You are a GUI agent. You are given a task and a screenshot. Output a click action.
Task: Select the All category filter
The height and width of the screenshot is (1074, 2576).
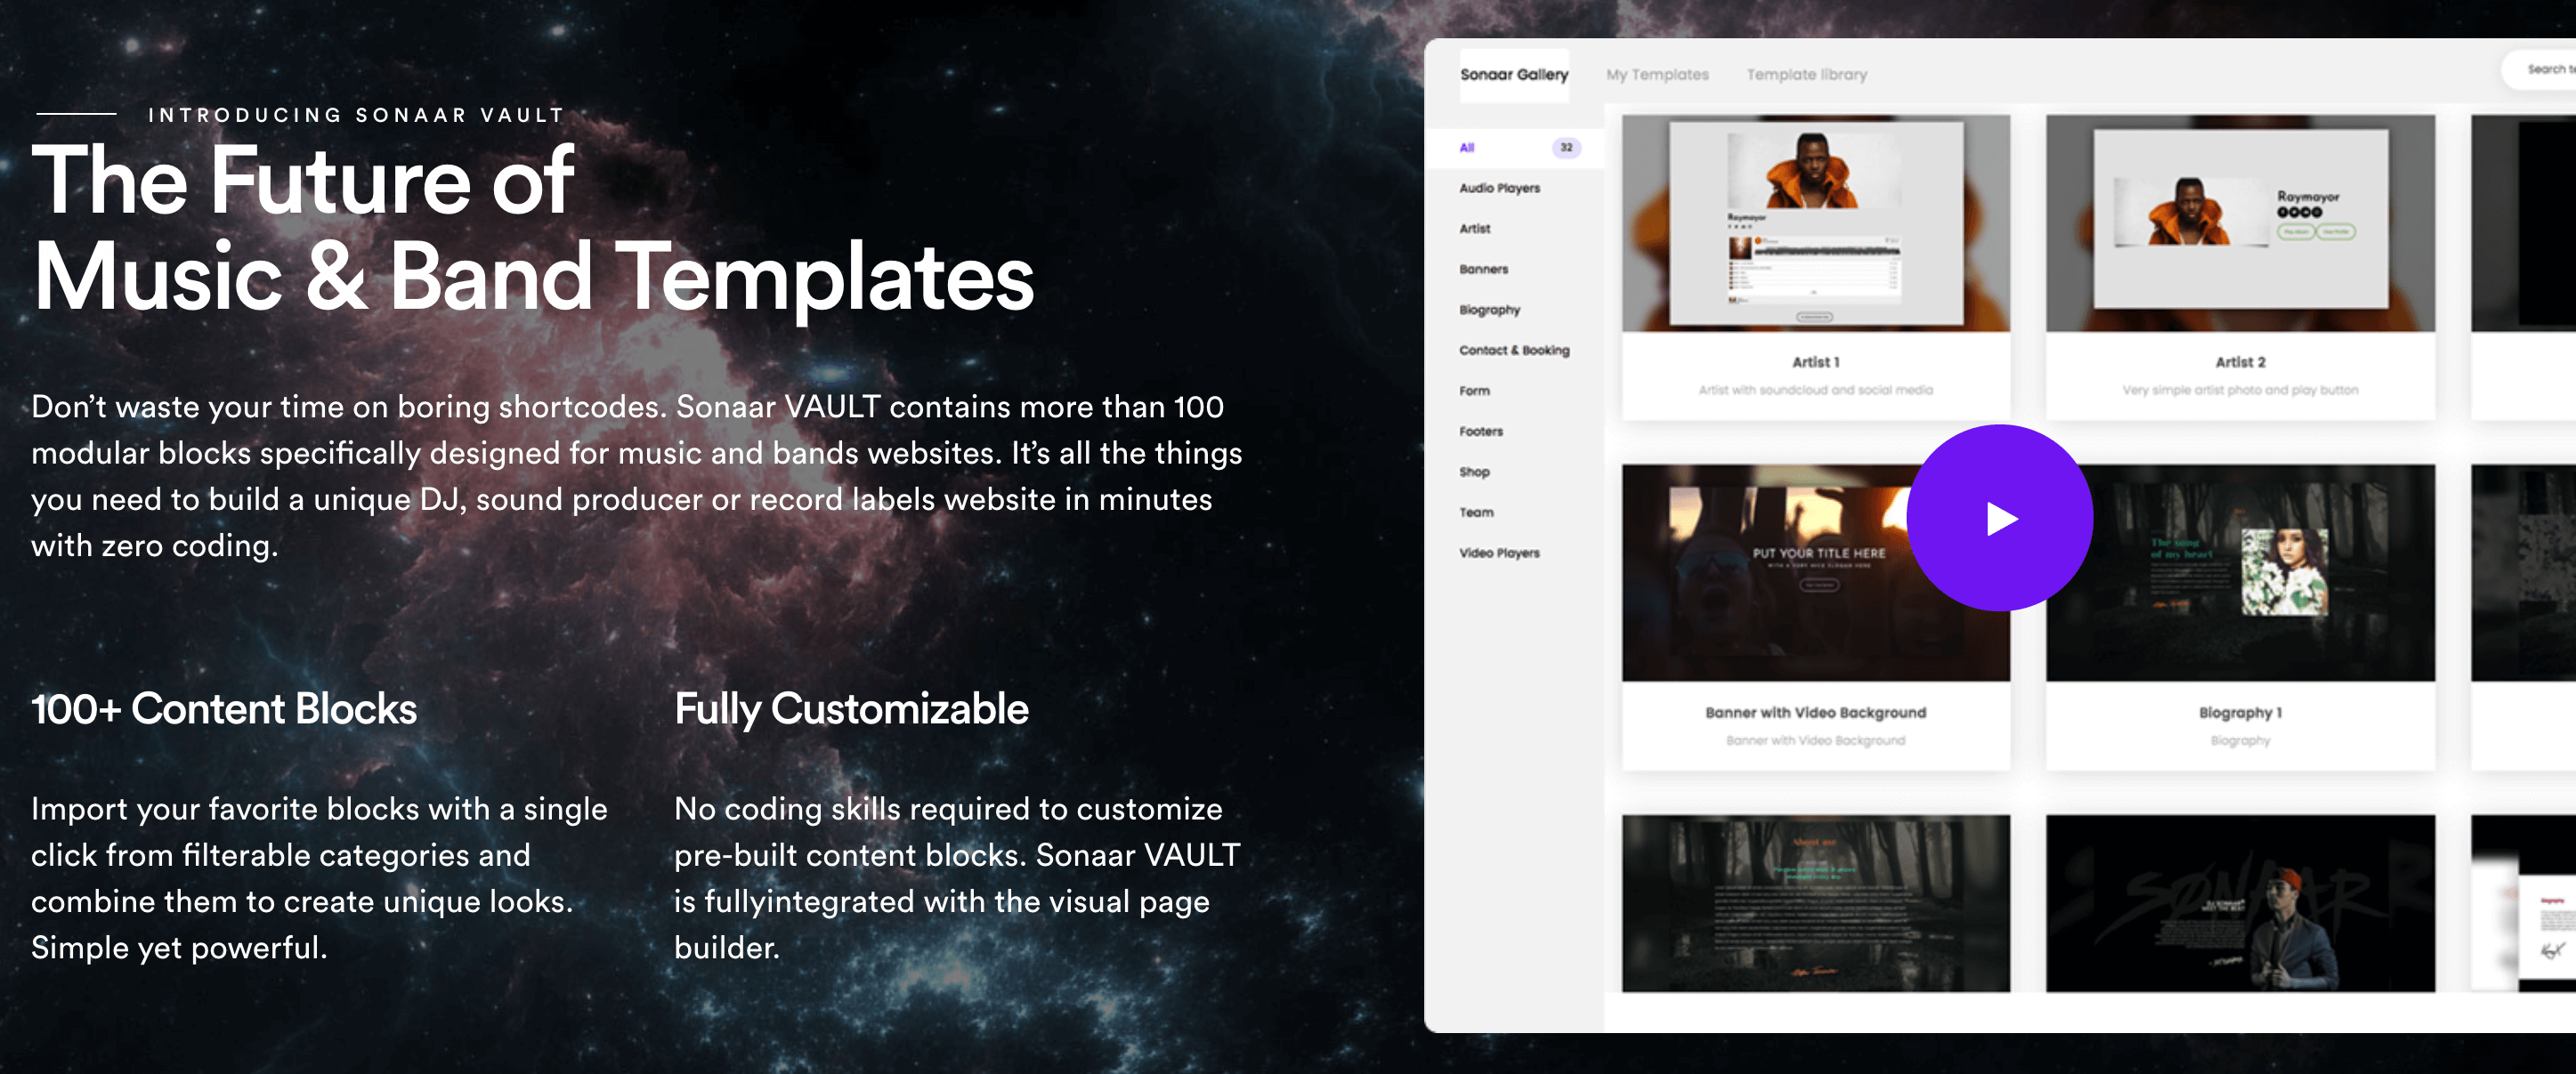point(1514,148)
